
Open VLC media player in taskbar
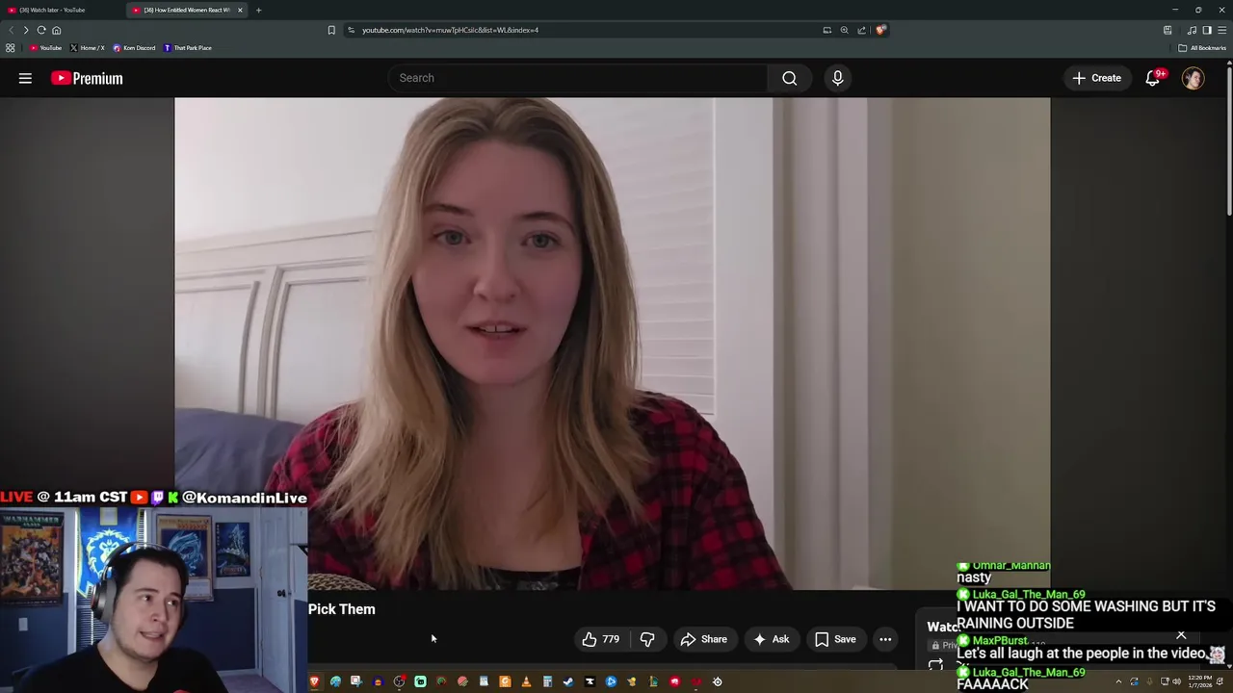point(526,681)
